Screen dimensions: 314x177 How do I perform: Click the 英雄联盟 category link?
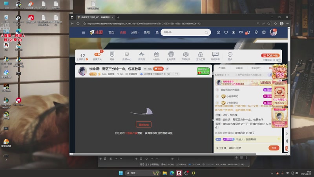pyautogui.click(x=131, y=74)
